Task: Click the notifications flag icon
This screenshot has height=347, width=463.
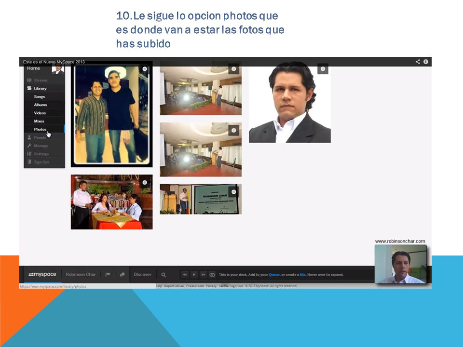Action: (108, 275)
